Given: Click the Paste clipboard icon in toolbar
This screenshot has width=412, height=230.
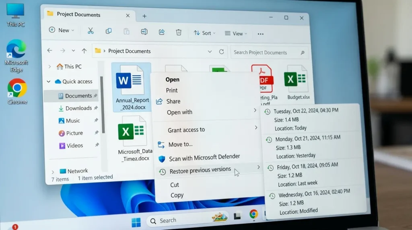Looking at the screenshot, I should [126, 31].
